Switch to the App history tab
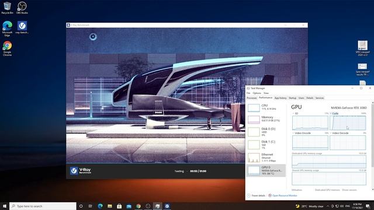Viewport: 374px width, 210px height. 280,98
